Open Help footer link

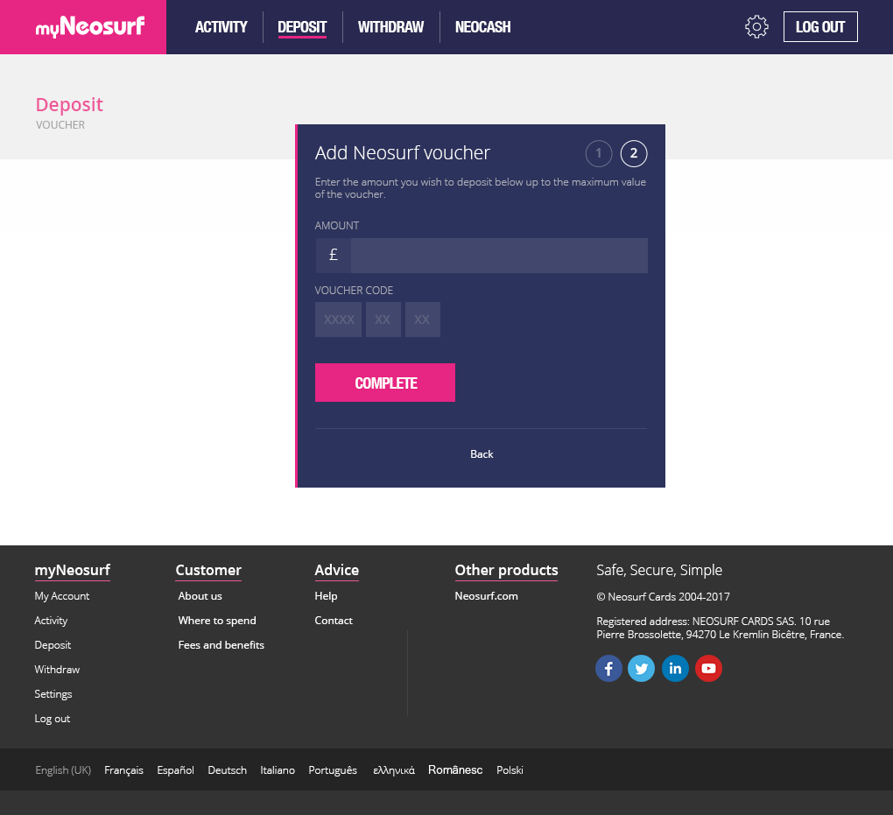tap(326, 596)
